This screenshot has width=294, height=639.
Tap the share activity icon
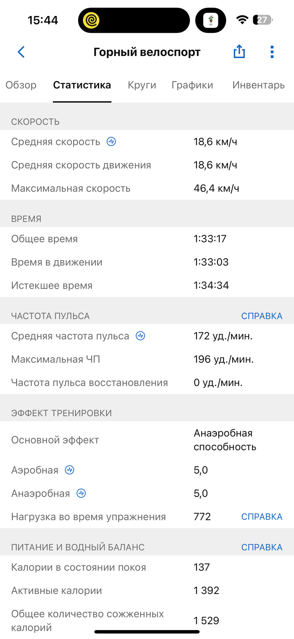point(239,52)
